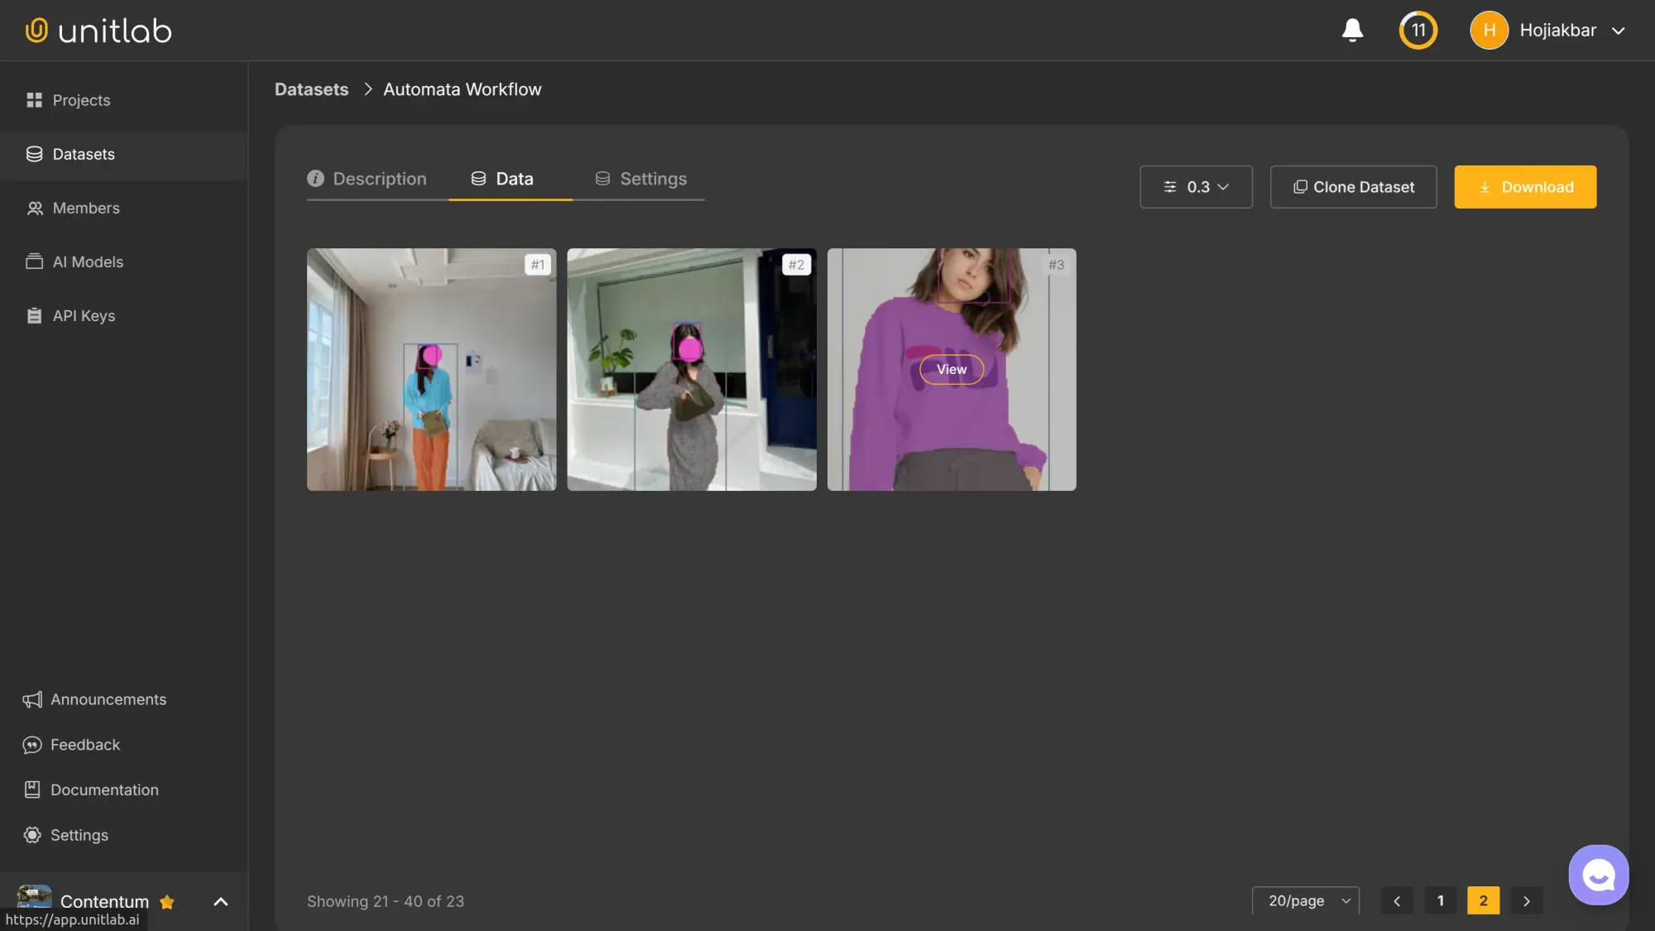View Announcements
Viewport: 1655px width, 931px height.
108,699
